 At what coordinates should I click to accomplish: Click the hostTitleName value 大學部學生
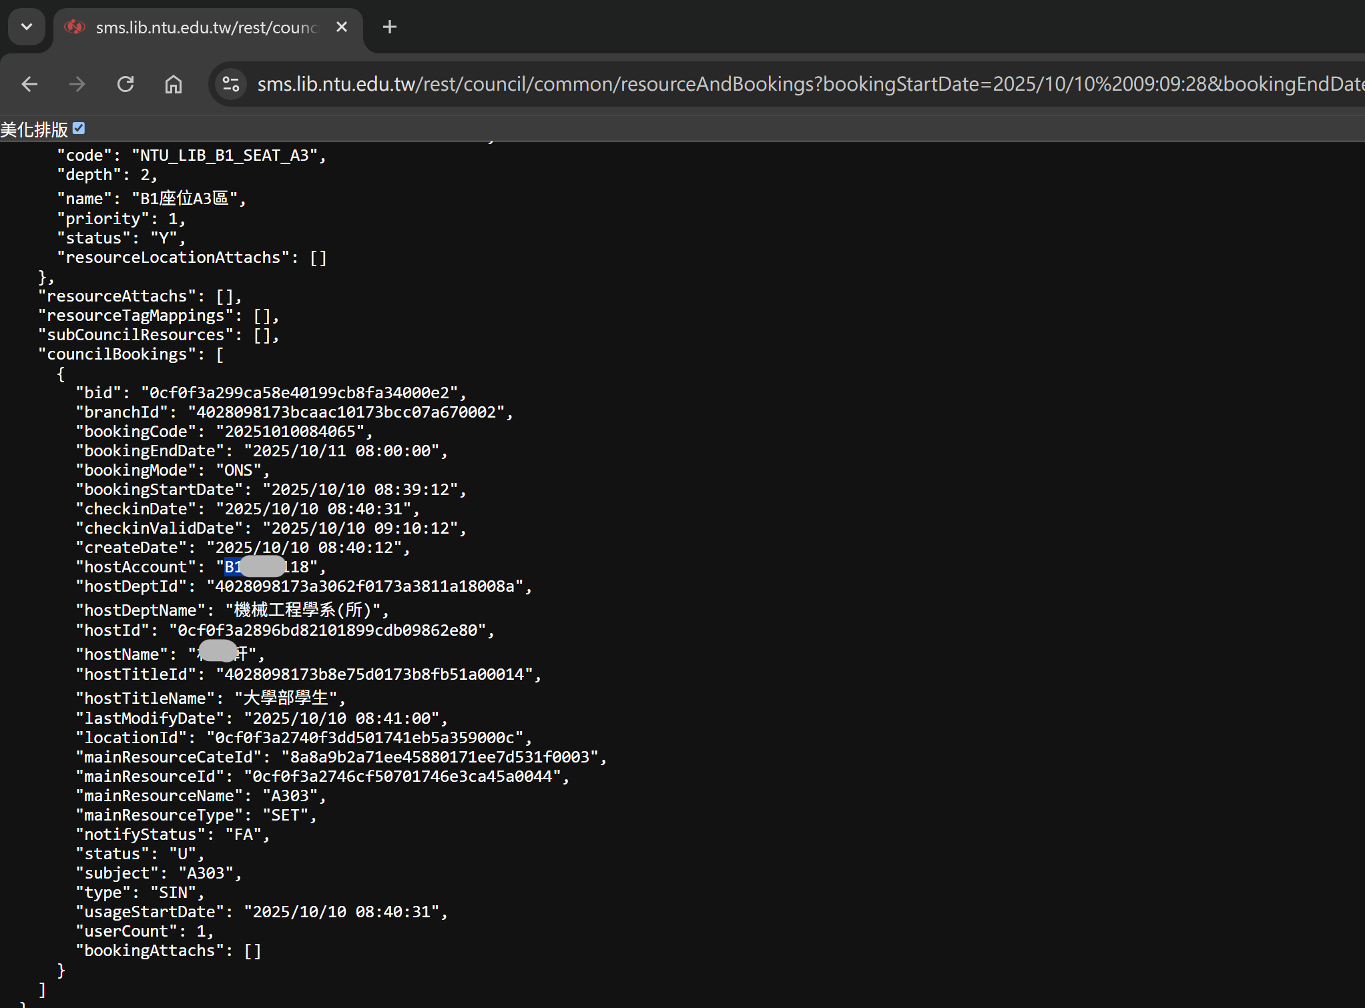(286, 698)
